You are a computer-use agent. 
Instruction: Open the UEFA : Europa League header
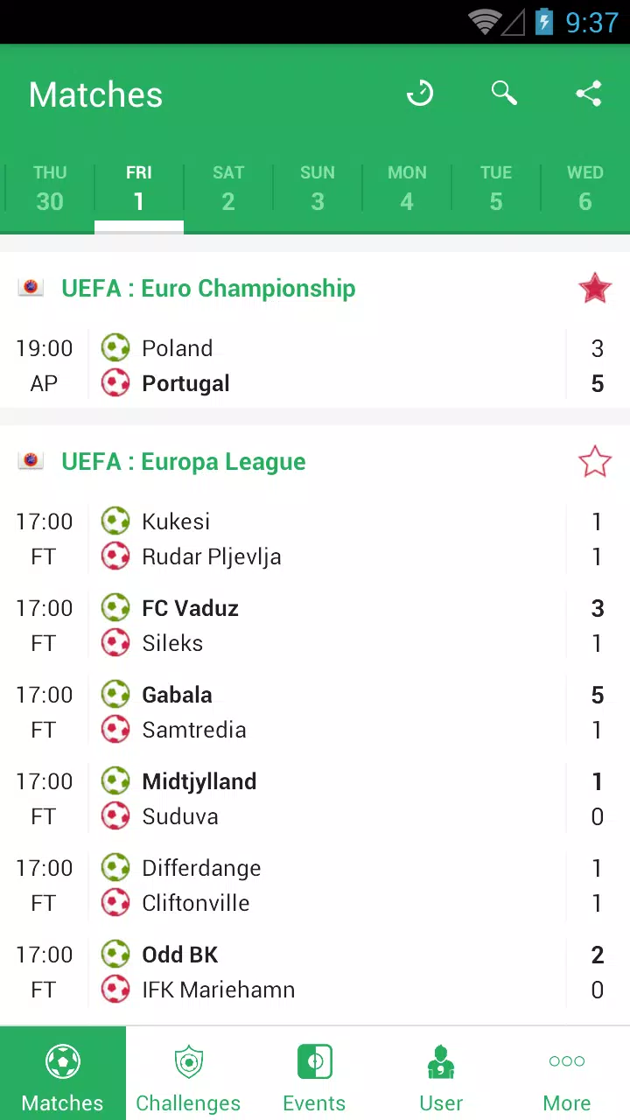point(184,461)
